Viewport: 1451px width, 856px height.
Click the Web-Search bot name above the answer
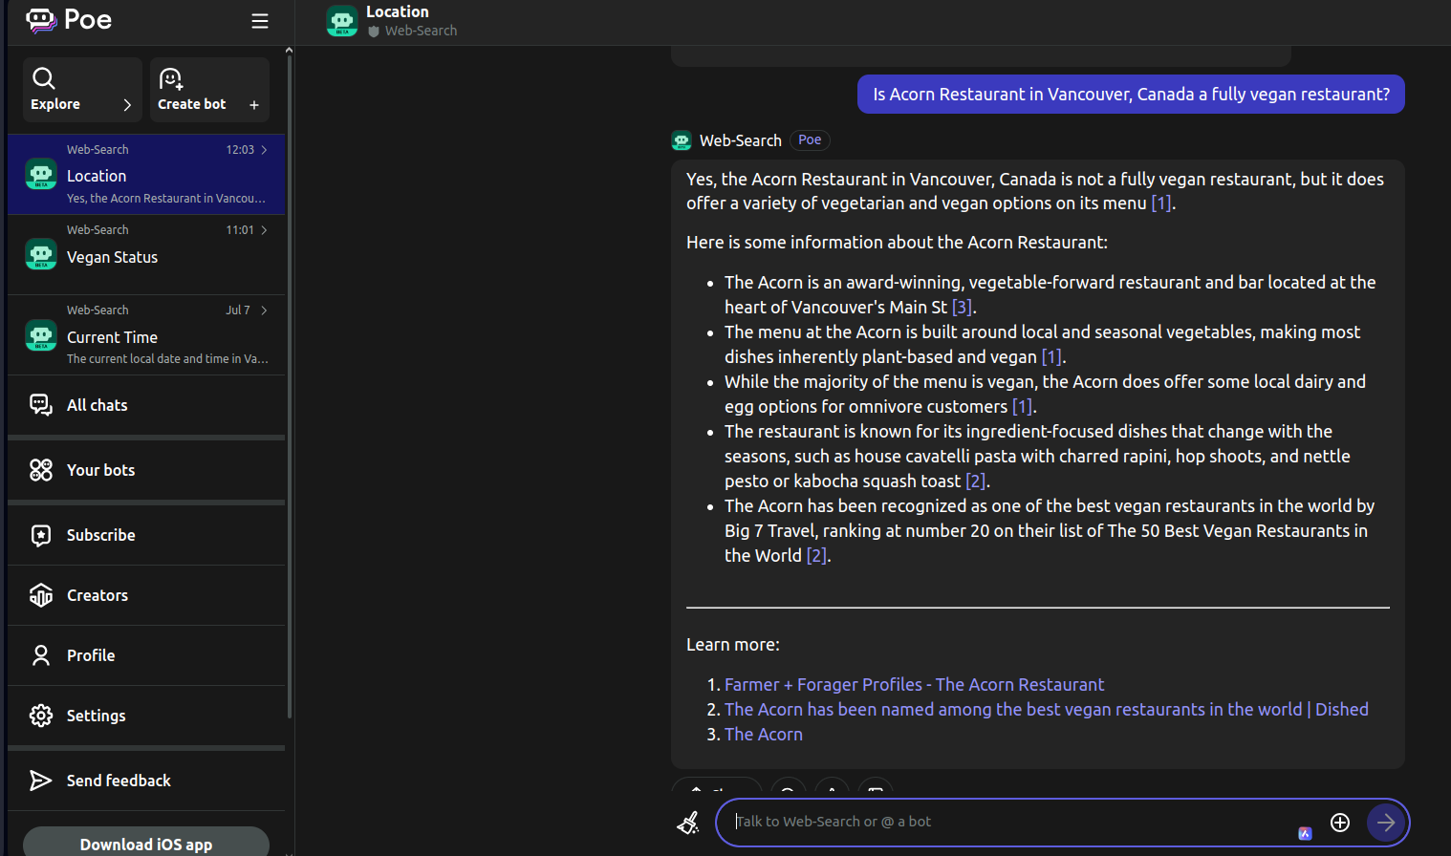741,140
